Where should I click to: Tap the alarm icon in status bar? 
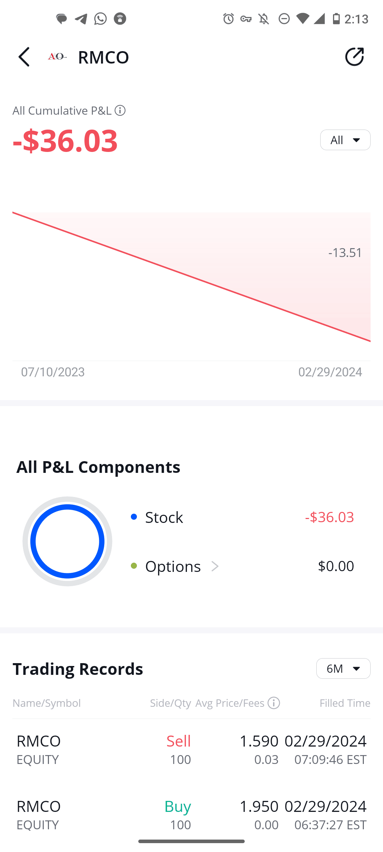coord(228,18)
